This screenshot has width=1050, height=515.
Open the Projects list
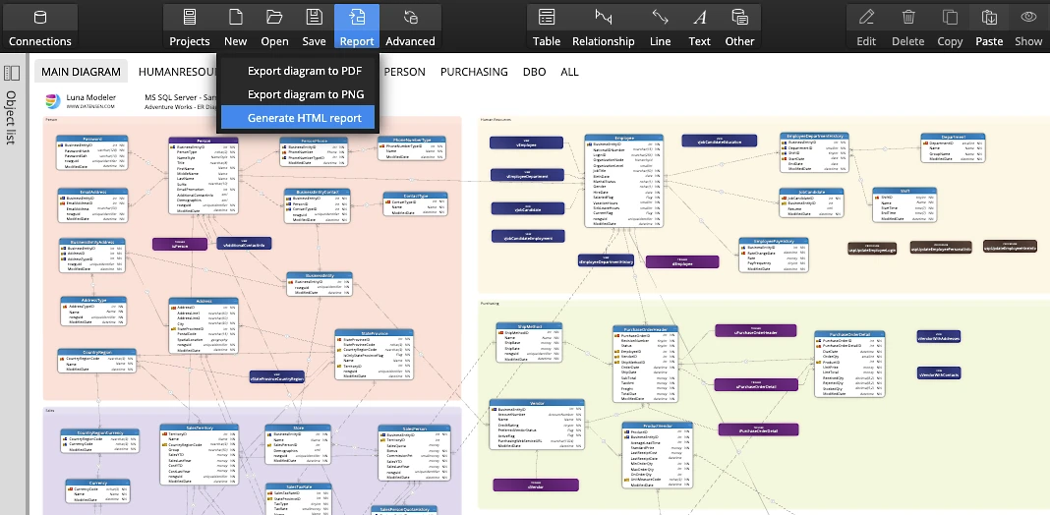point(190,27)
